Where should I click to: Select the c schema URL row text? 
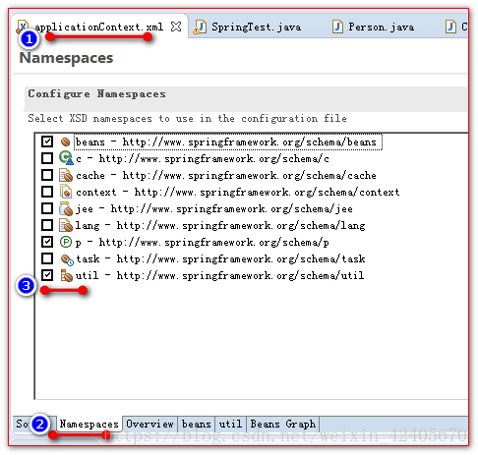tap(203, 159)
